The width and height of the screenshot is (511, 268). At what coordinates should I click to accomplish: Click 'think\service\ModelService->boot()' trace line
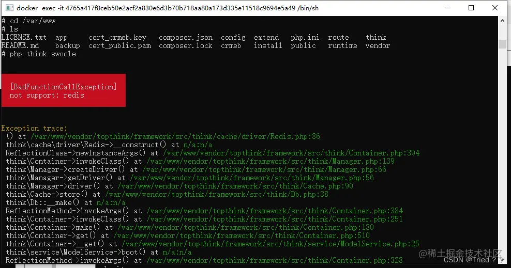(76, 252)
